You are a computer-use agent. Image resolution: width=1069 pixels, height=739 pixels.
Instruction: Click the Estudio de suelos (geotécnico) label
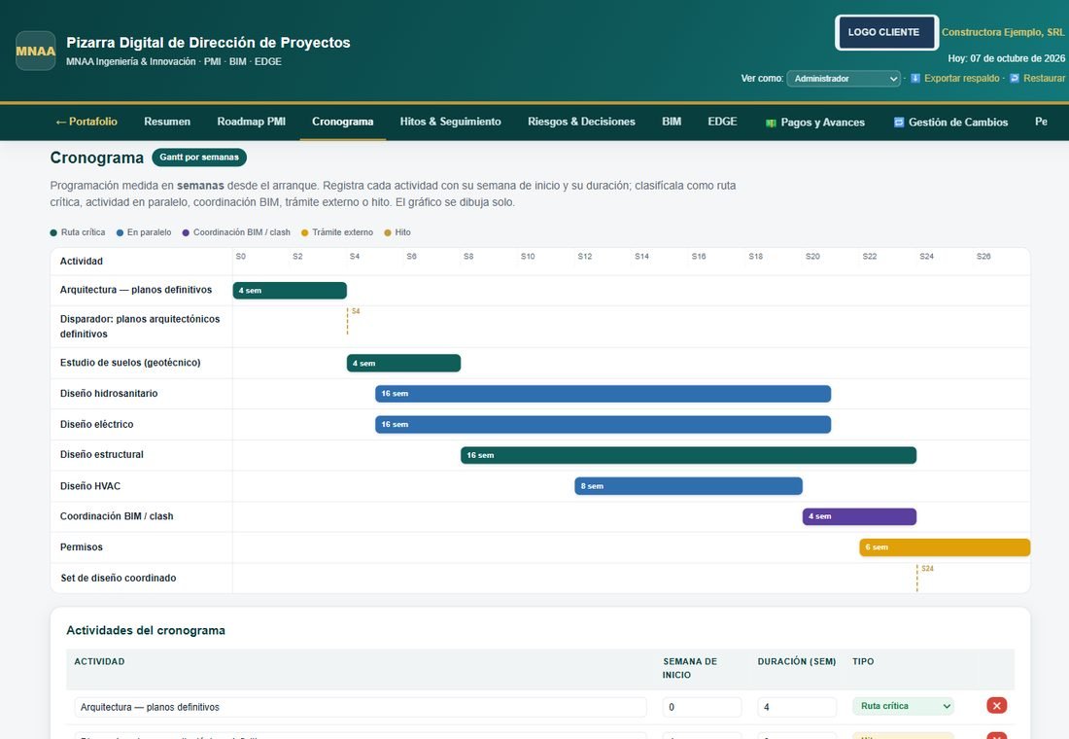pyautogui.click(x=130, y=363)
